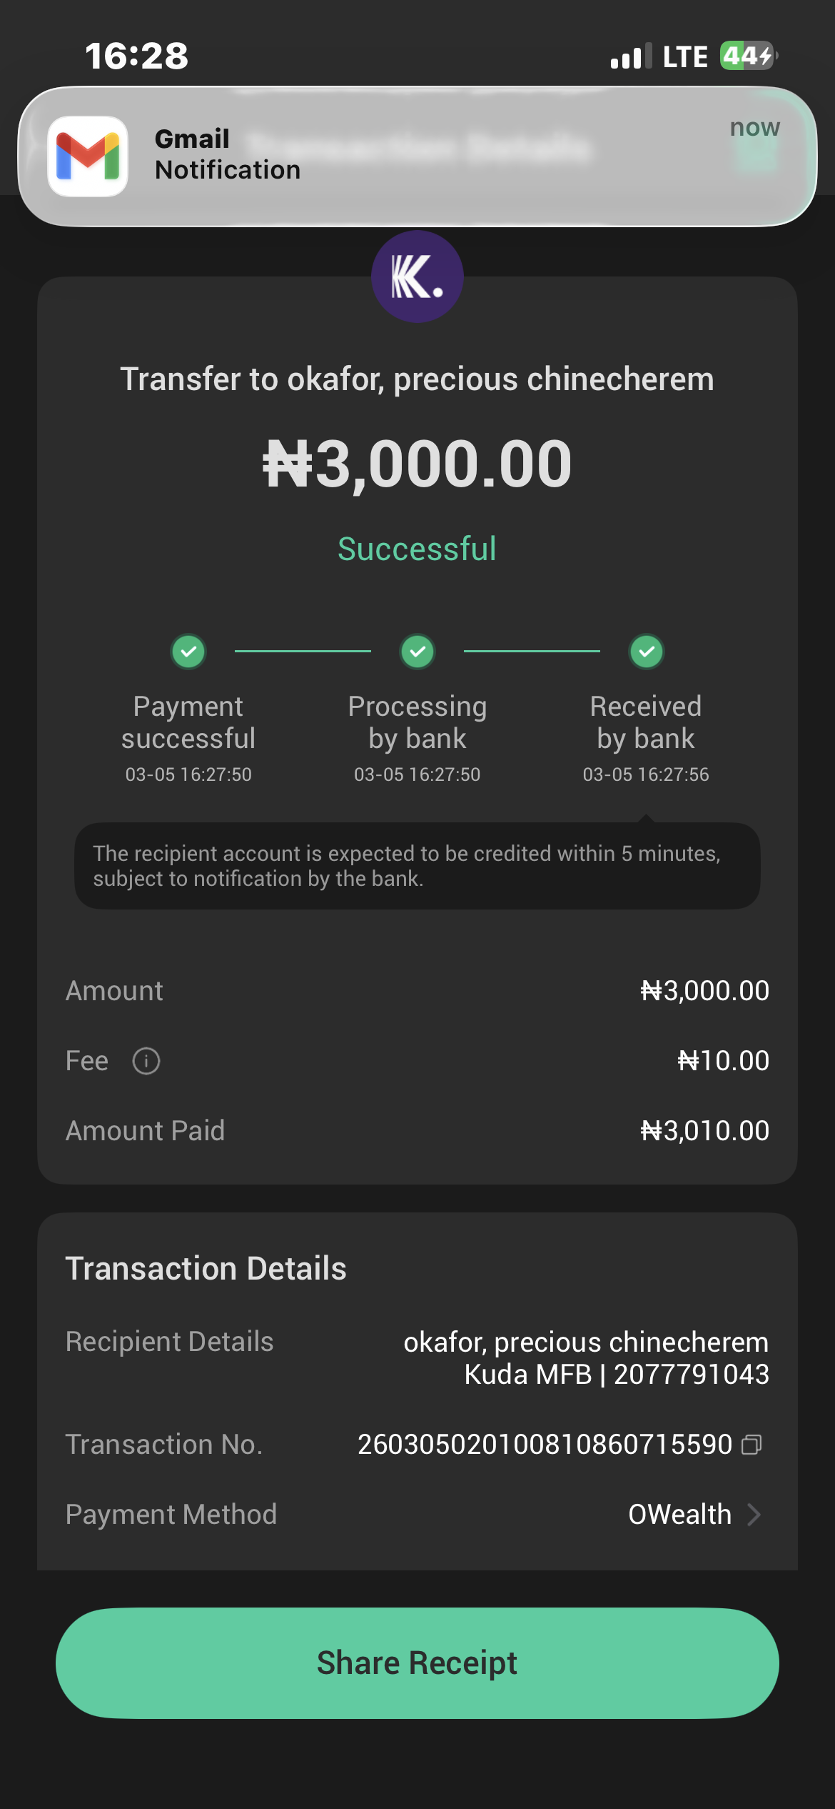835x1809 pixels.
Task: Tap the Payment successful checkmark
Action: [188, 652]
